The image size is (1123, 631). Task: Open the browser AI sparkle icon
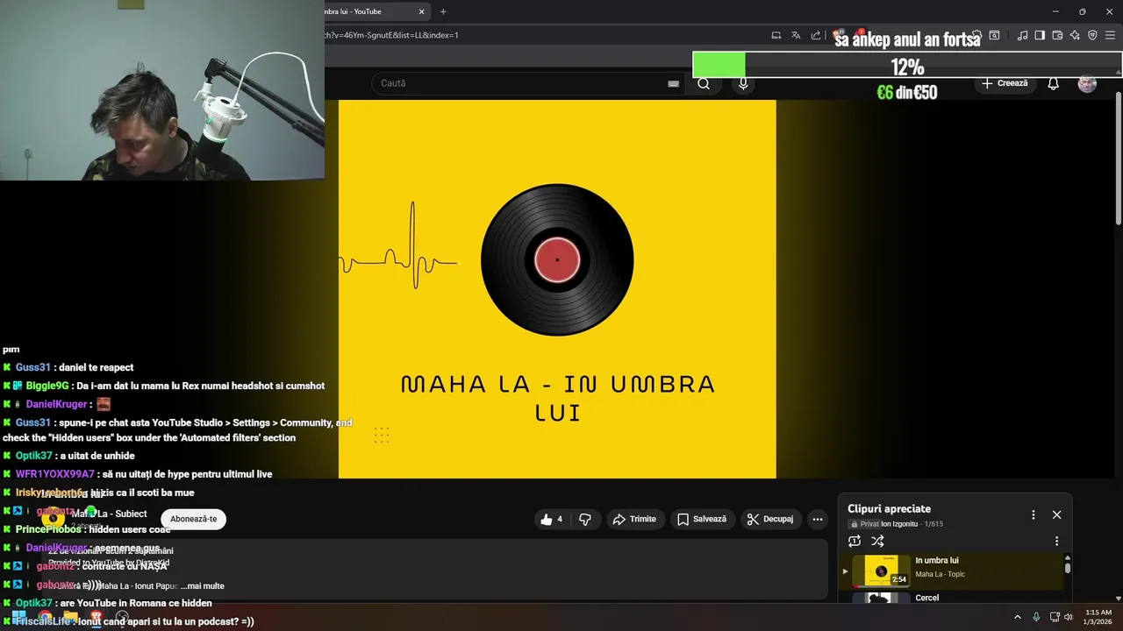1075,35
